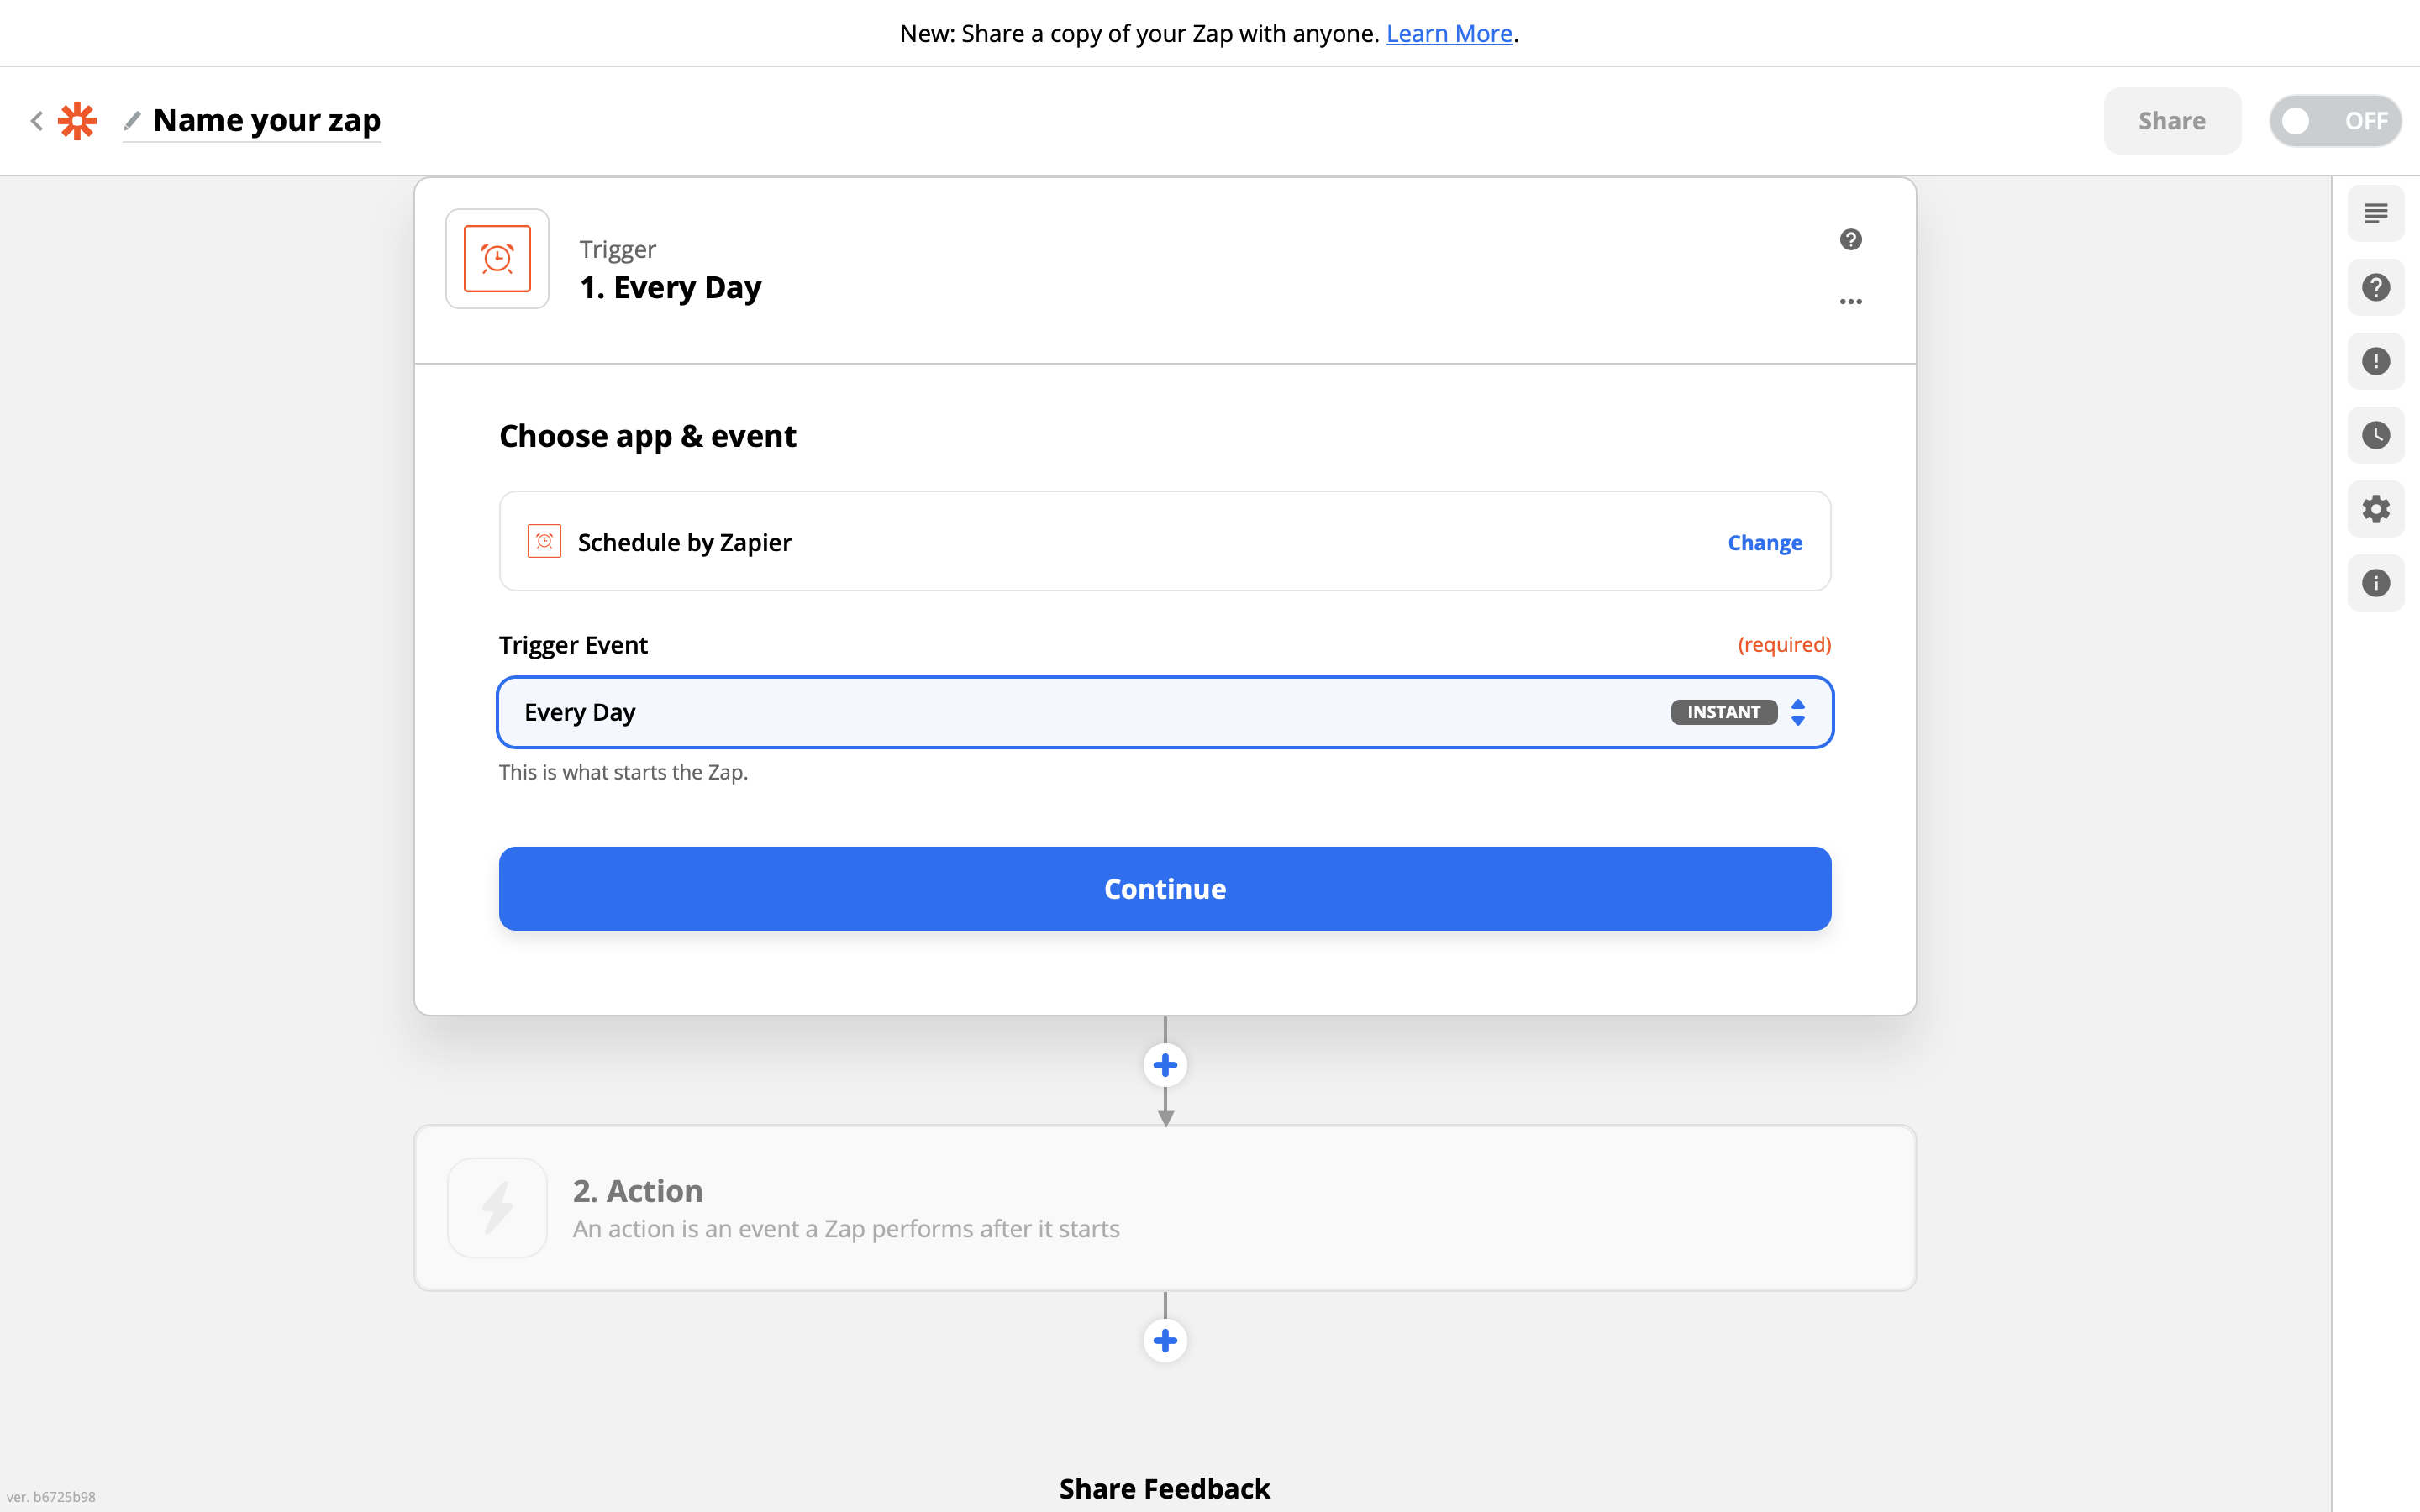Open the help icon in right sidebar
Image resolution: width=2420 pixels, height=1512 pixels.
tap(2375, 288)
